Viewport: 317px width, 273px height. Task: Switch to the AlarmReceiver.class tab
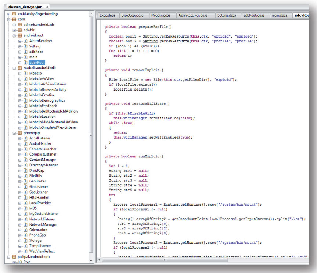point(193,15)
